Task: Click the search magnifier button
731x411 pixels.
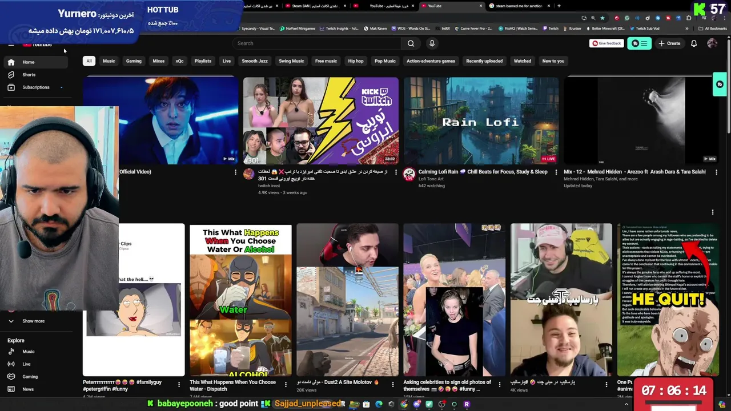Action: coord(411,43)
